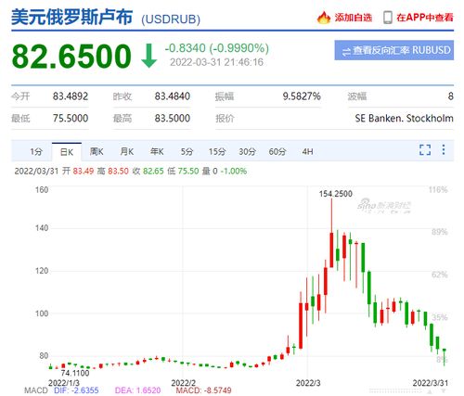Screen dimensions: 464x396
Task: Select the 60分 interval tab
Action: pyautogui.click(x=277, y=152)
